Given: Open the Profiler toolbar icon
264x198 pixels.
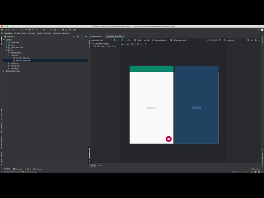Looking at the screenshot, I should point(51,30).
